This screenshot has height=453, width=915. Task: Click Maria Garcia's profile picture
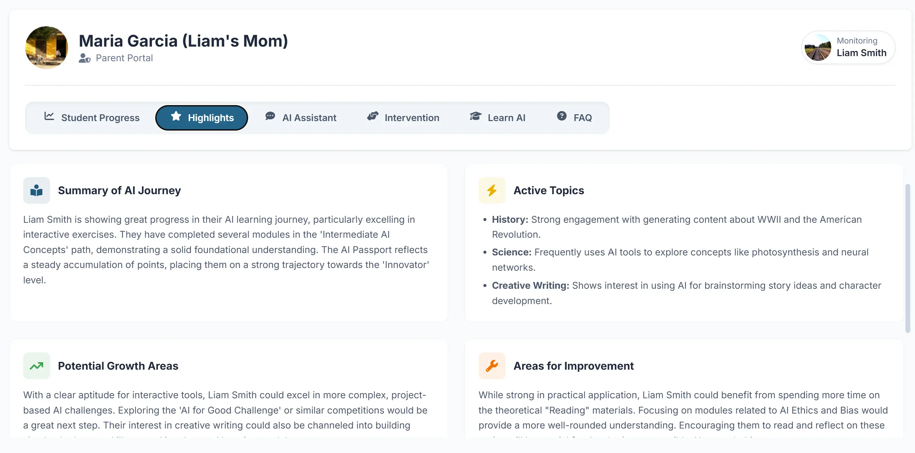(x=47, y=47)
